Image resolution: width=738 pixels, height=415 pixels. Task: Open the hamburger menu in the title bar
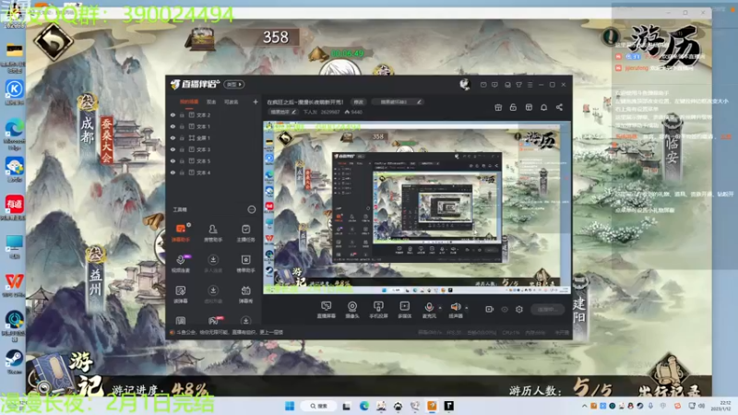pos(530,85)
